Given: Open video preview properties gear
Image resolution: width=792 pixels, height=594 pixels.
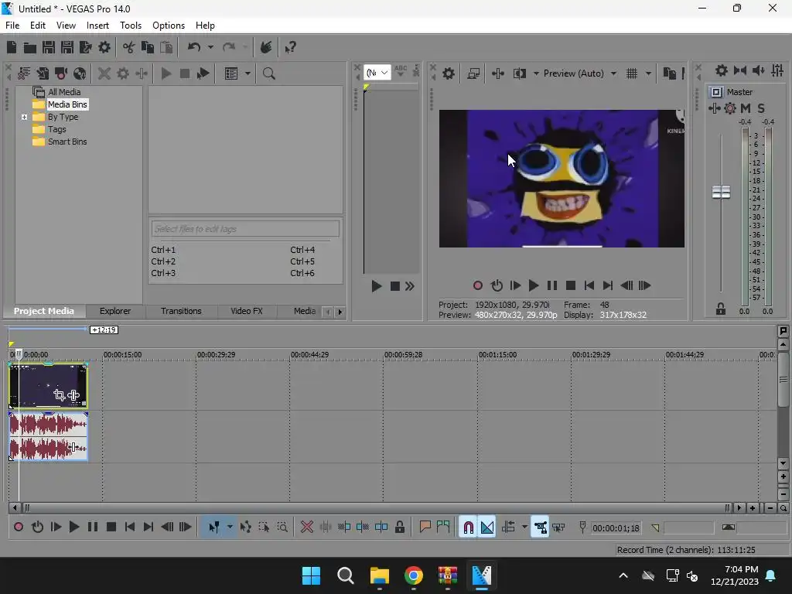Looking at the screenshot, I should [449, 73].
